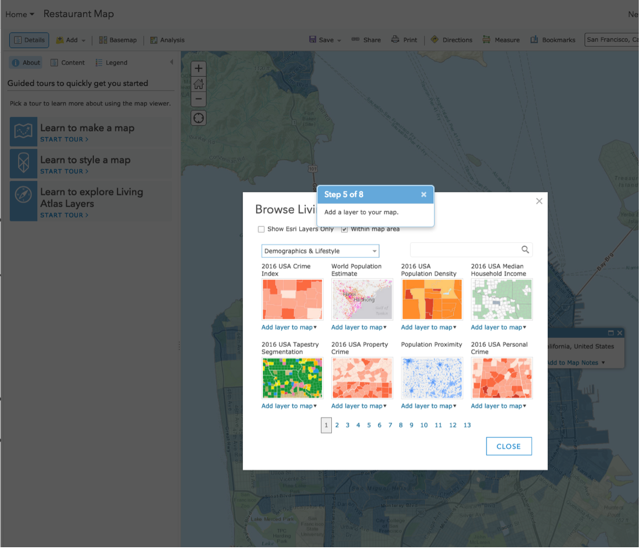This screenshot has width=641, height=550.
Task: Enable Show Esri Layers Only checkbox
Action: (x=261, y=229)
